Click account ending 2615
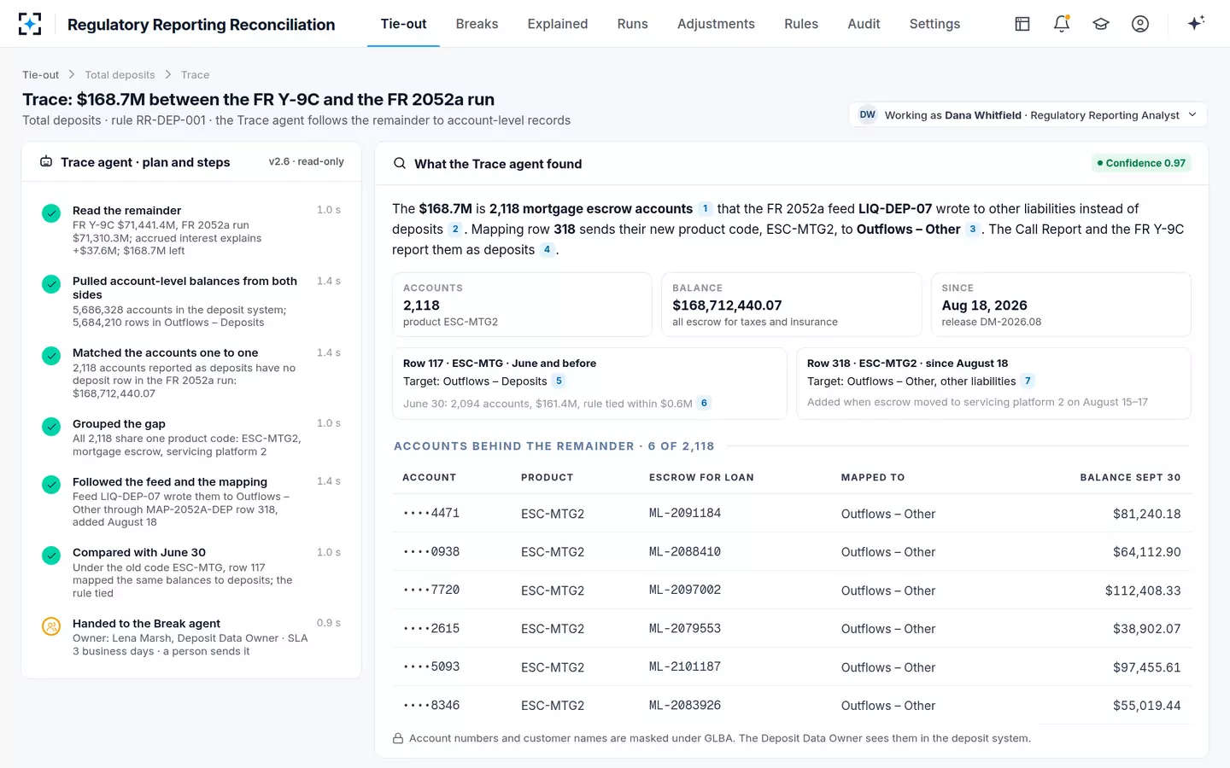Image resolution: width=1230 pixels, height=768 pixels. pos(431,629)
